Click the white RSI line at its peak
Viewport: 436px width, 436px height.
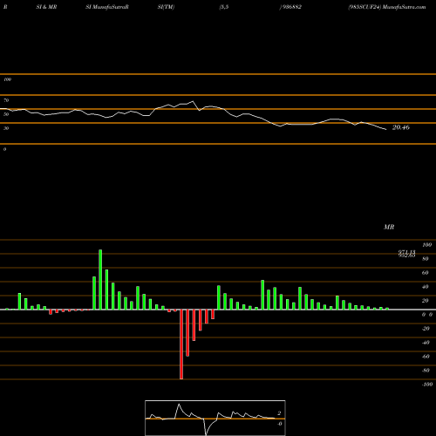point(193,101)
